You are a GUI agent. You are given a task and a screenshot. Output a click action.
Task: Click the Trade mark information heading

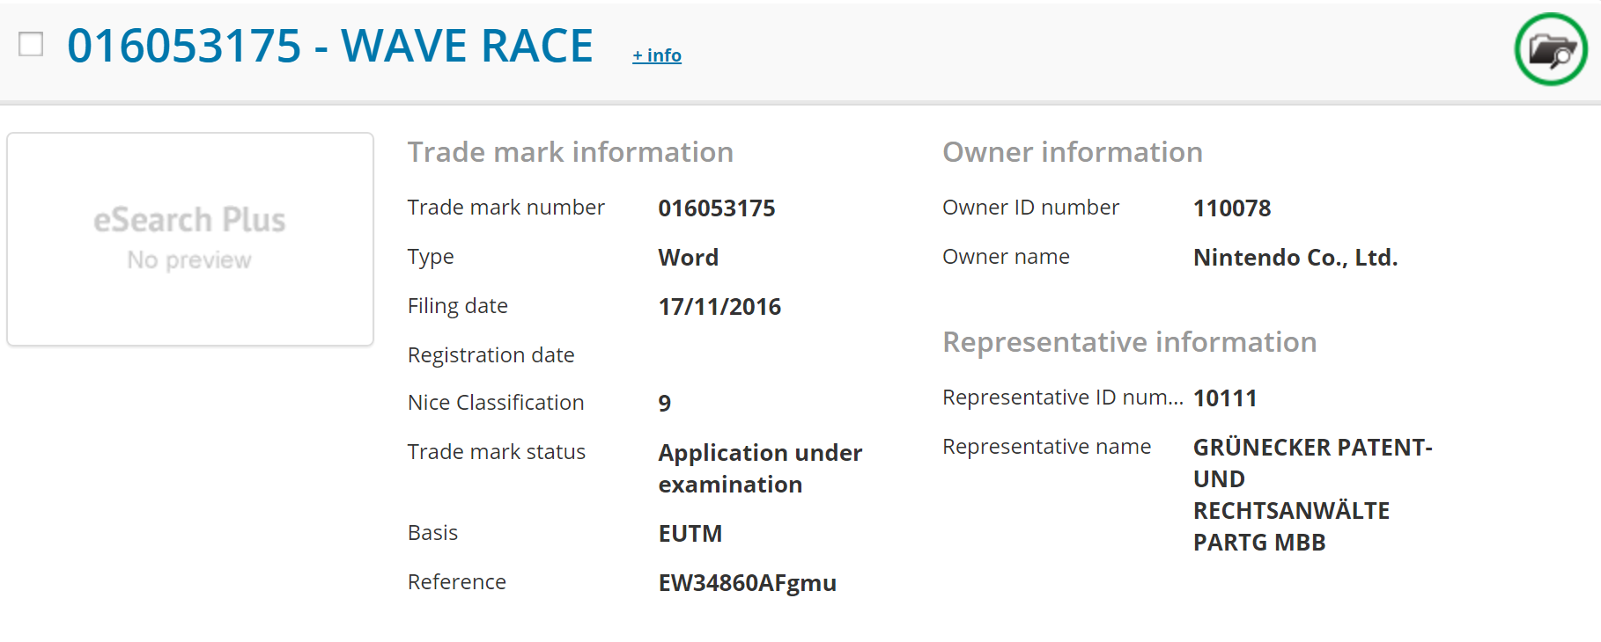[x=570, y=152]
